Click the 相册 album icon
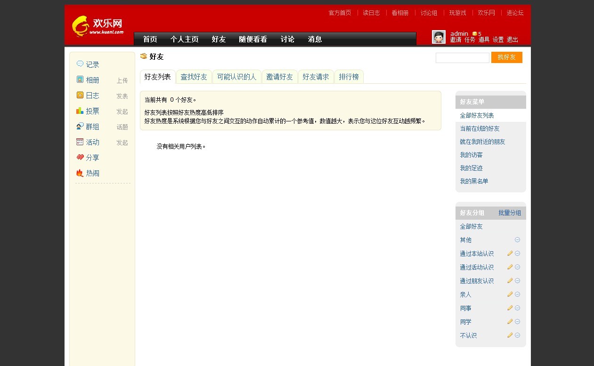The width and height of the screenshot is (594, 366). click(80, 80)
